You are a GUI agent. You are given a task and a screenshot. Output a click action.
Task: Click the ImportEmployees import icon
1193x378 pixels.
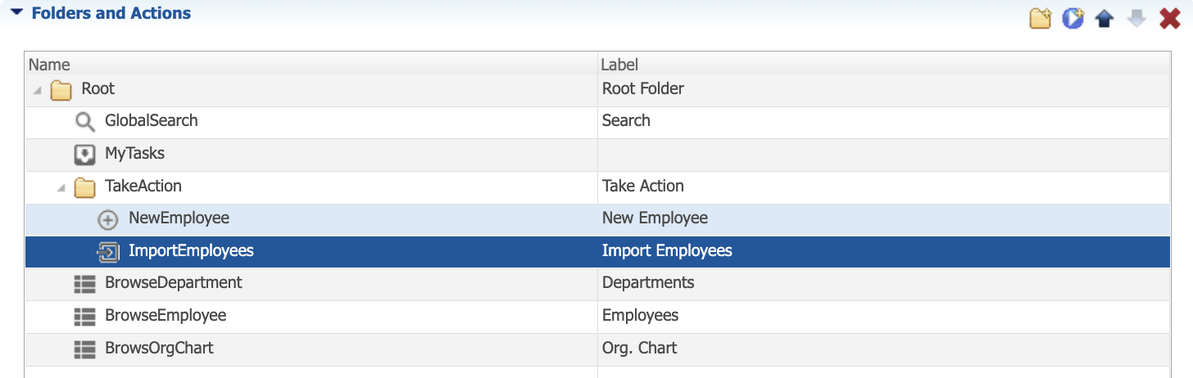pos(108,252)
